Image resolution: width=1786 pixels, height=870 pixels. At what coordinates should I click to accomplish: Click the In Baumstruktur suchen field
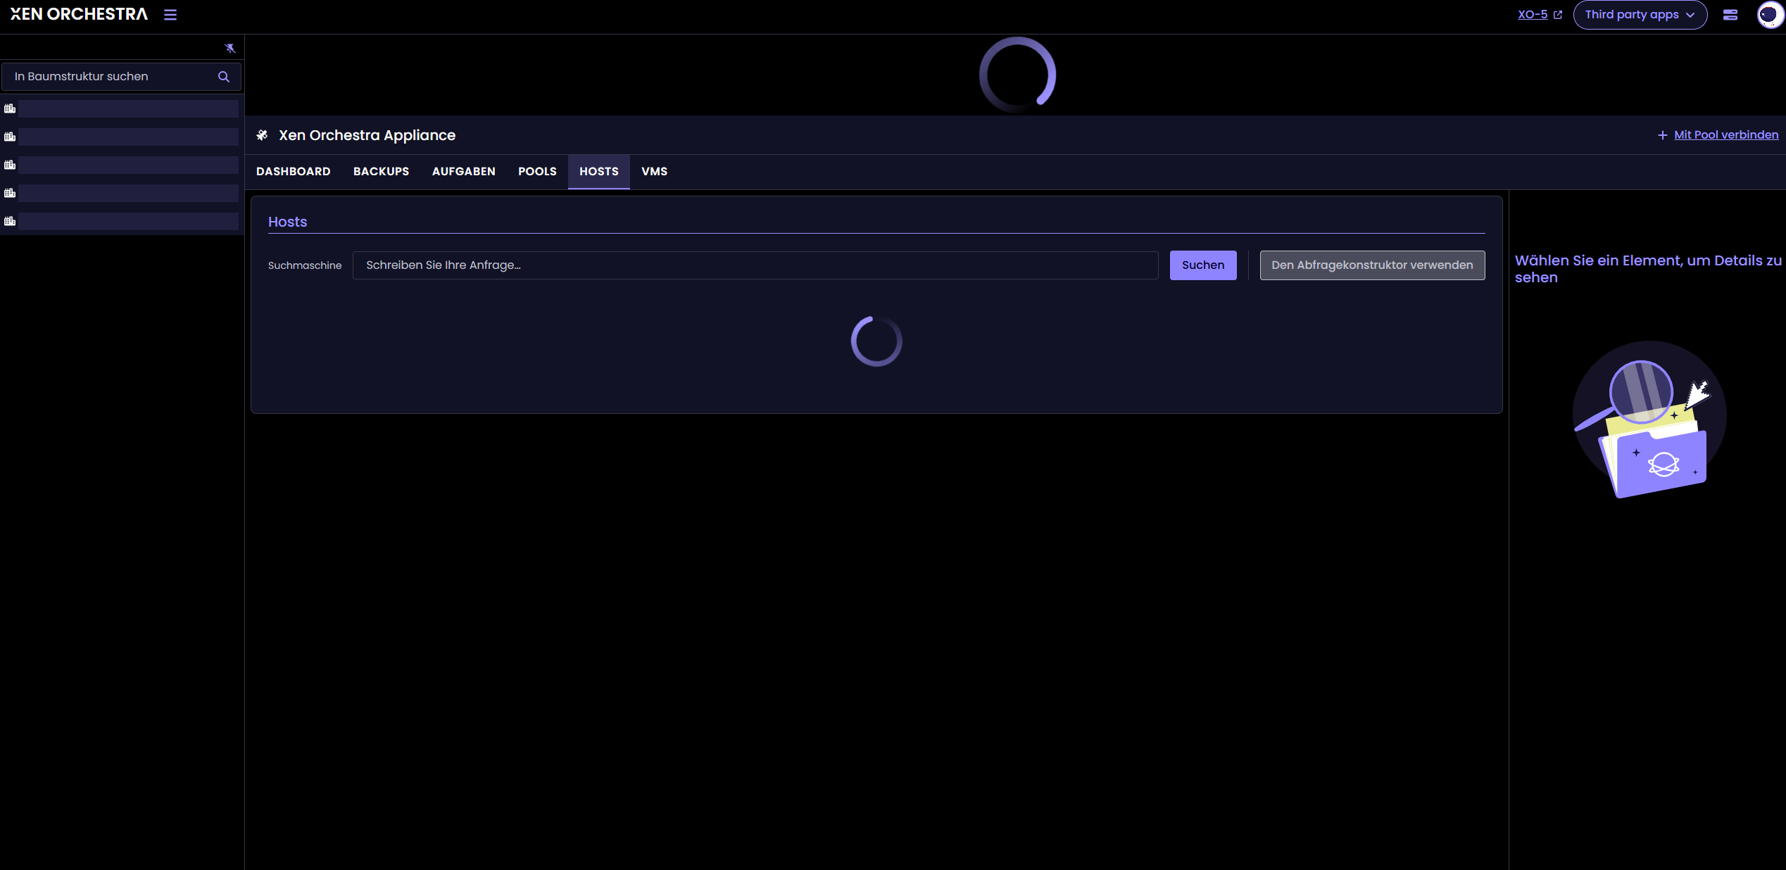pyautogui.click(x=113, y=77)
